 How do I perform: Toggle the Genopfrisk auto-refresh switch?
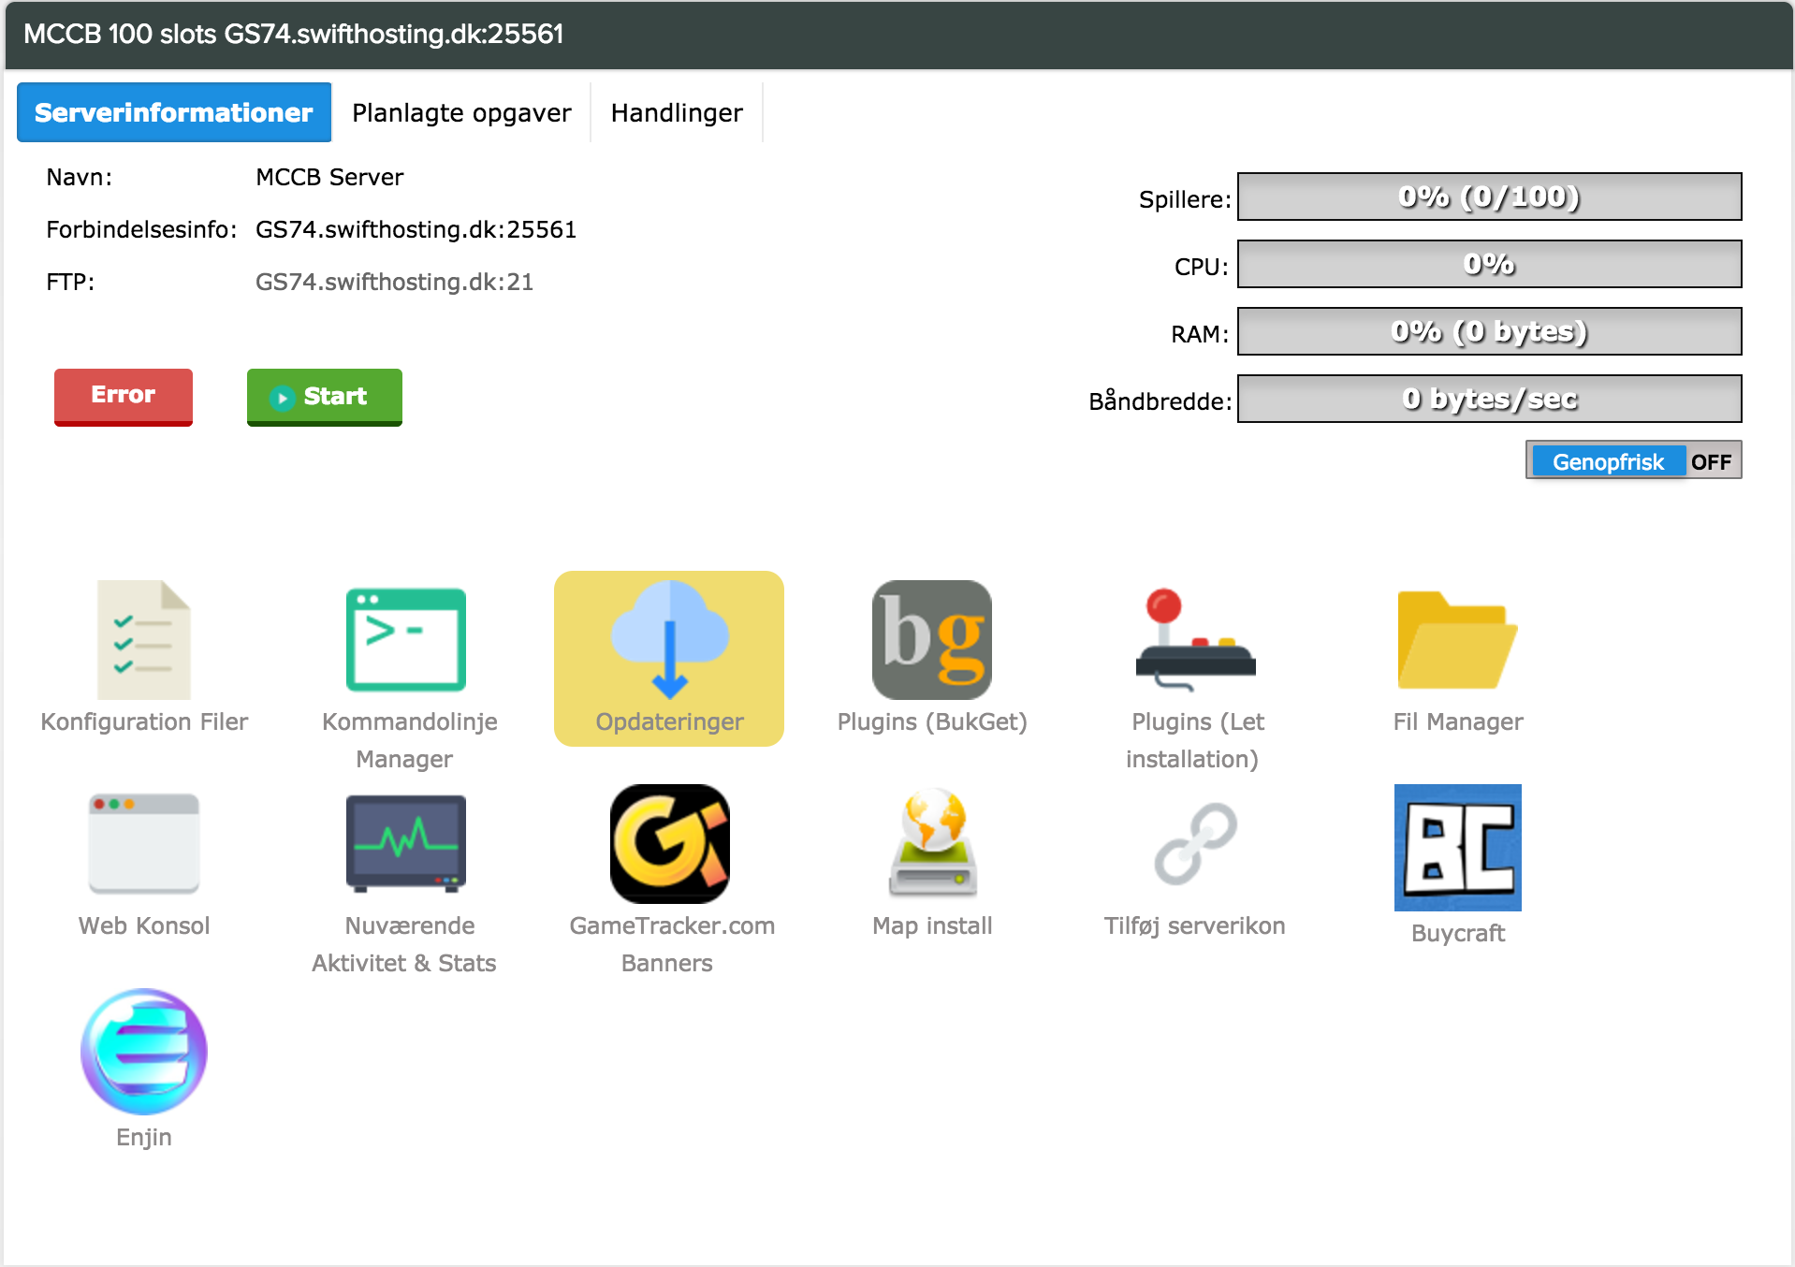pyautogui.click(x=1634, y=460)
